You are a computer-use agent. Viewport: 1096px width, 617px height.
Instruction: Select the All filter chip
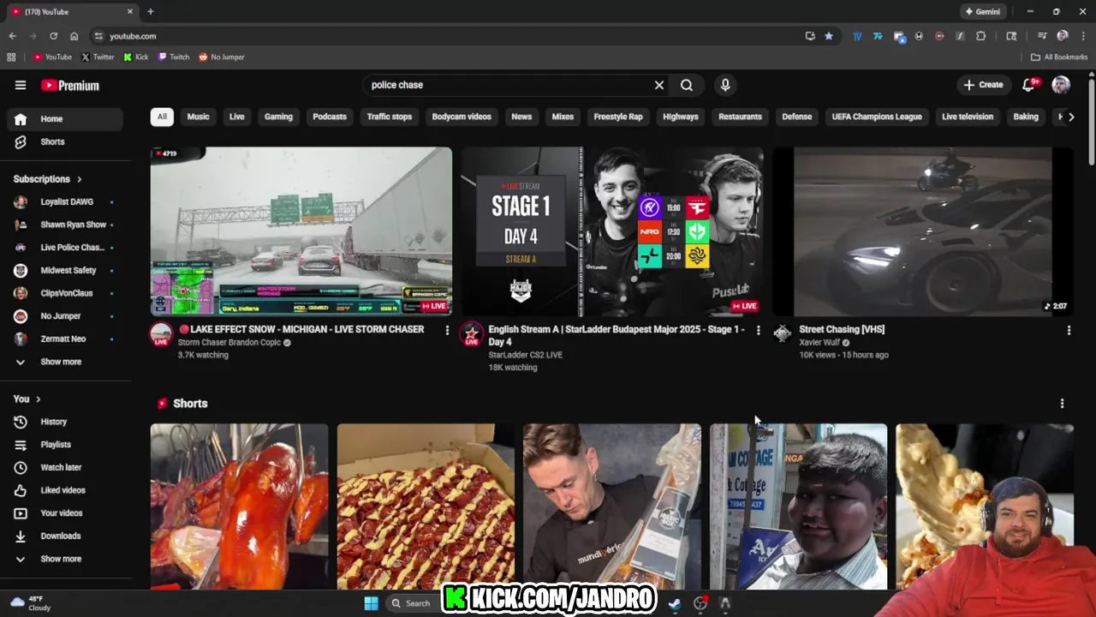pyautogui.click(x=162, y=117)
